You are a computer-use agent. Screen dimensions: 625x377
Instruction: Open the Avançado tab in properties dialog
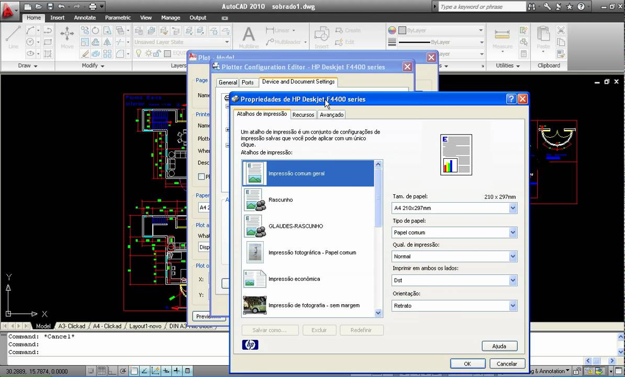332,115
